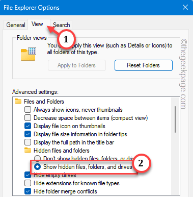Check Hide extensions for known file types

(27, 183)
